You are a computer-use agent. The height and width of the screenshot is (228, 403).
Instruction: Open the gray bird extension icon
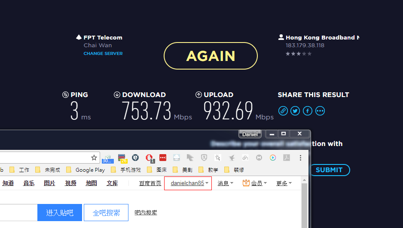[232, 158]
